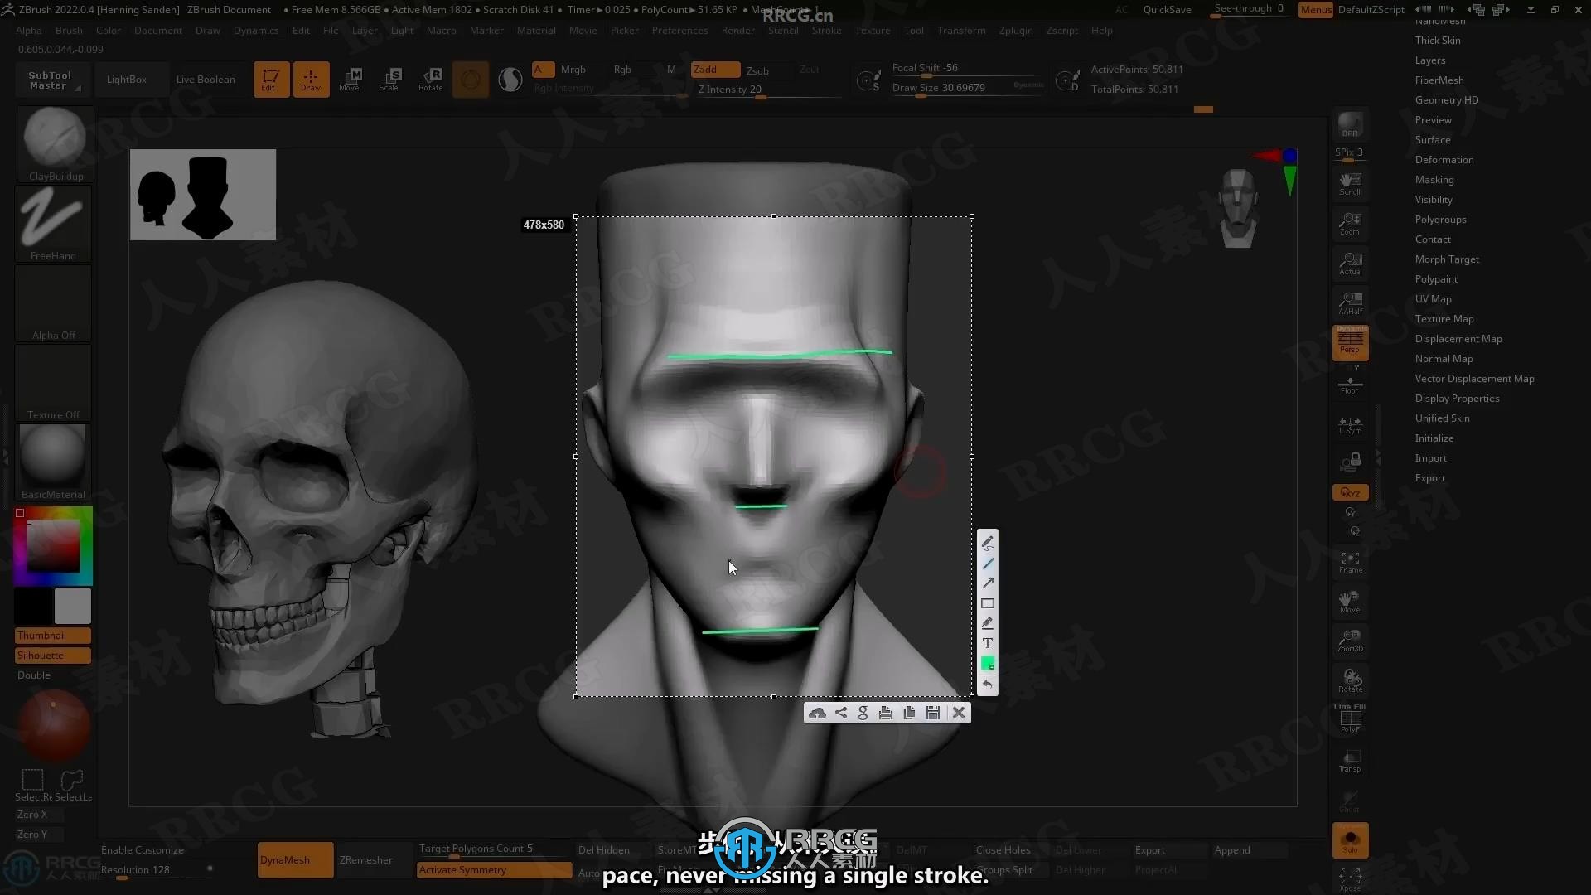This screenshot has height=895, width=1591.
Task: Expand the Polygroups subpalette
Action: tap(1440, 220)
